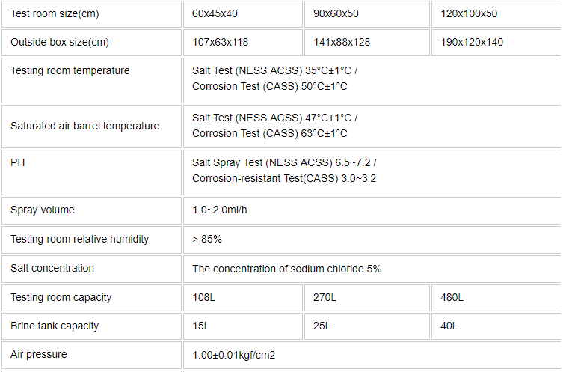Select the 1.00±0.01kgf/cm2 air pressure value
Screen dimensions: 569x372
click(x=234, y=355)
